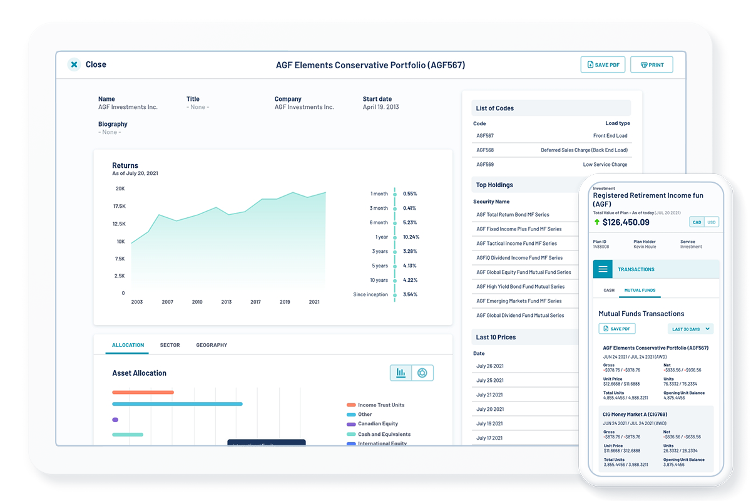Open the Last 30 Days dropdown
Image resolution: width=751 pixels, height=501 pixels.
[690, 329]
